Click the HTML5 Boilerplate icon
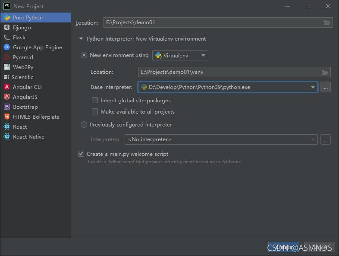Image resolution: width=339 pixels, height=256 pixels. click(7, 117)
